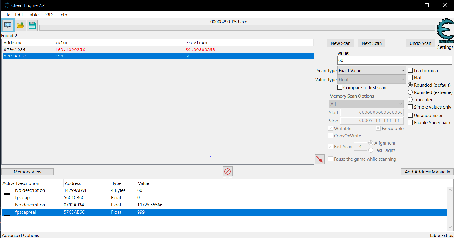Open the Scan Type dropdown

pyautogui.click(x=372, y=70)
